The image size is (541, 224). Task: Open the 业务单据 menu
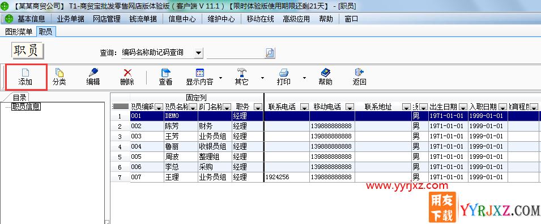pyautogui.click(x=71, y=19)
